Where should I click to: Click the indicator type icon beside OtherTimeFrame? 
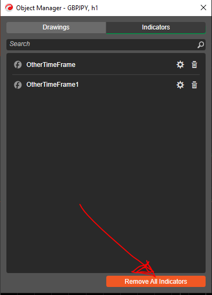18,65
